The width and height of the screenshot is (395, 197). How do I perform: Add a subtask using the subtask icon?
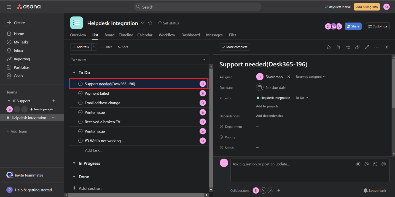click(348, 47)
